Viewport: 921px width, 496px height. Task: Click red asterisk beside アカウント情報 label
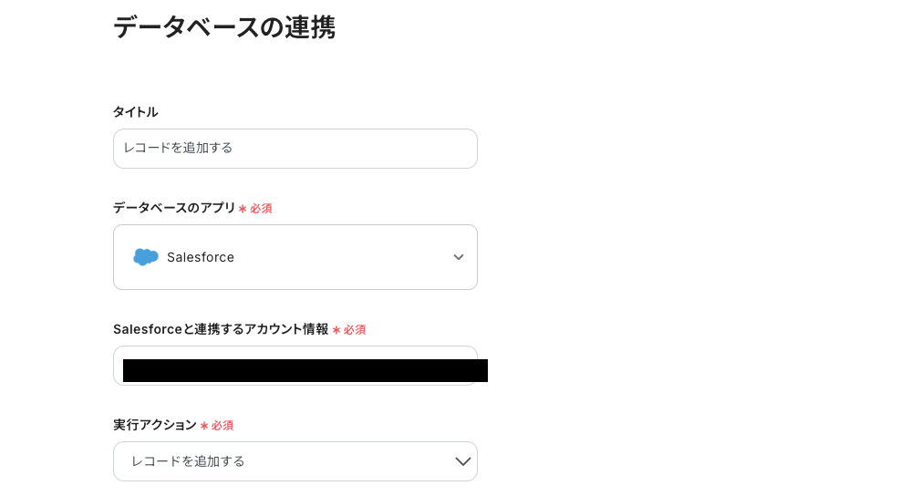[x=336, y=330]
